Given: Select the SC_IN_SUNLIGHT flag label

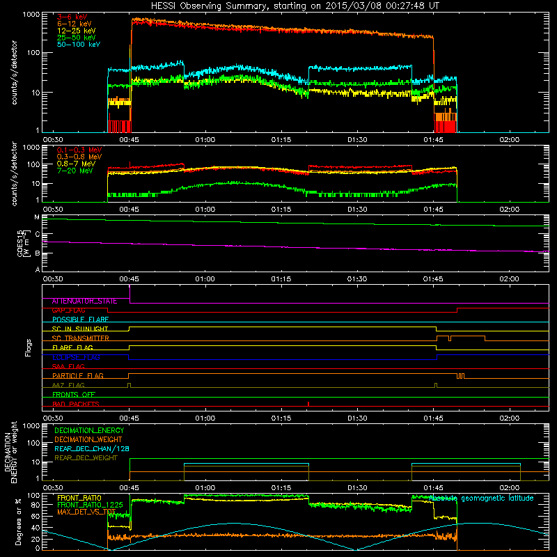Looking at the screenshot, I should coord(79,329).
